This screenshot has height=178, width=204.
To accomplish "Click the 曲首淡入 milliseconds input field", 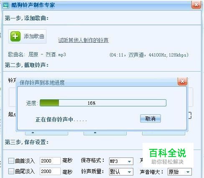I will coord(50,161).
